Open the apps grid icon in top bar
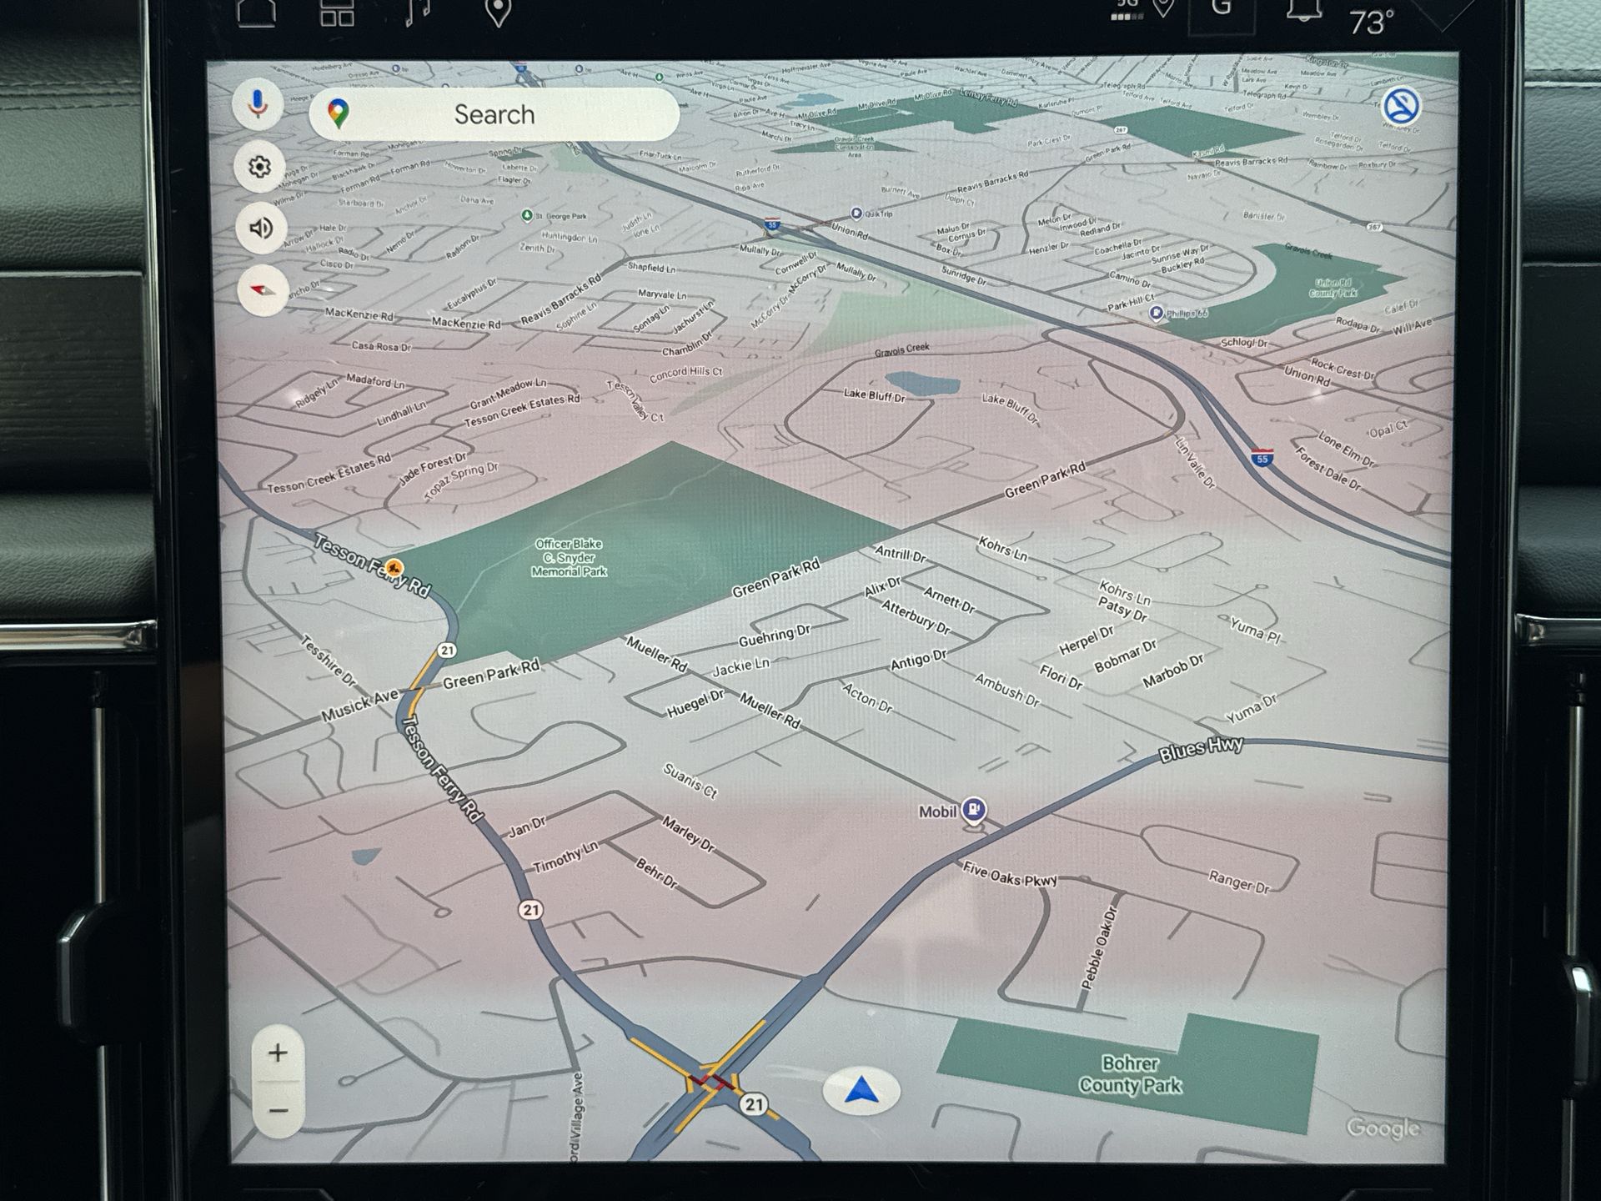 (337, 12)
